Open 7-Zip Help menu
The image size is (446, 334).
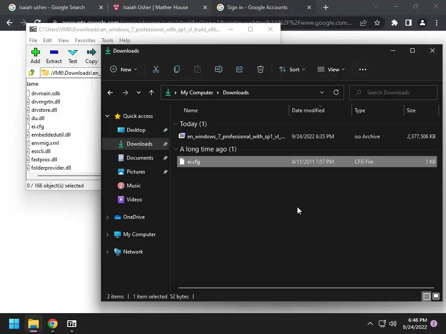pyautogui.click(x=125, y=40)
